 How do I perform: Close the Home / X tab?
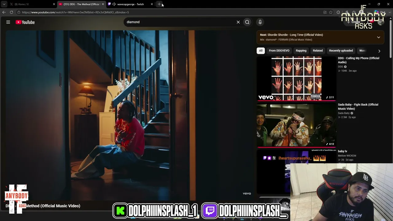tap(54, 4)
